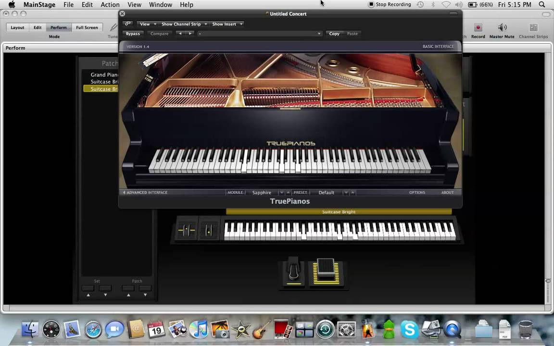Click the link icon in plugin window
The image size is (554, 346).
(127, 24)
